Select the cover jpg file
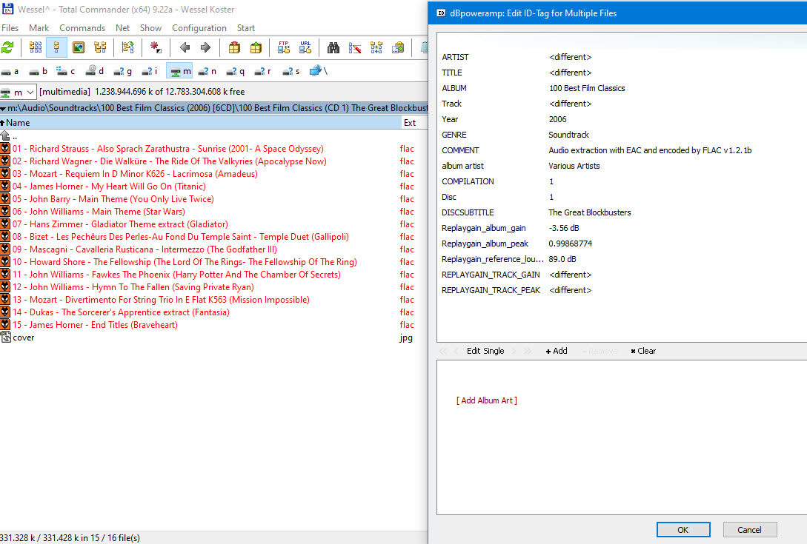This screenshot has height=544, width=807. (23, 338)
